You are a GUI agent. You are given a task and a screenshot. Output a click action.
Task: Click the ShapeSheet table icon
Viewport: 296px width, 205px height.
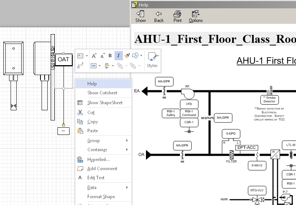pos(80,103)
